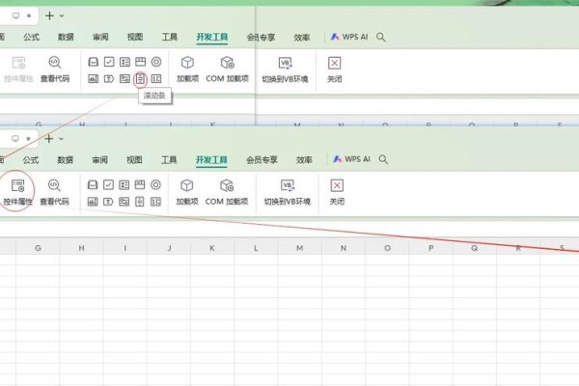Screen dimensions: 579x386
Task: Select column G header in lower sheet
Action: coord(38,248)
